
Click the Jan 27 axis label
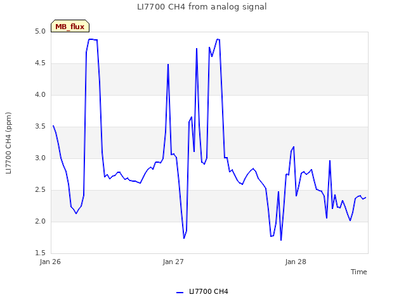[x=173, y=262]
